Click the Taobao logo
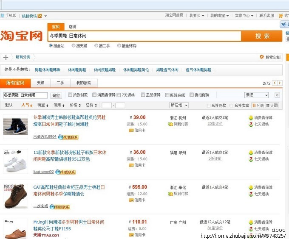Viewport: 289px width, 239px height. (21, 36)
